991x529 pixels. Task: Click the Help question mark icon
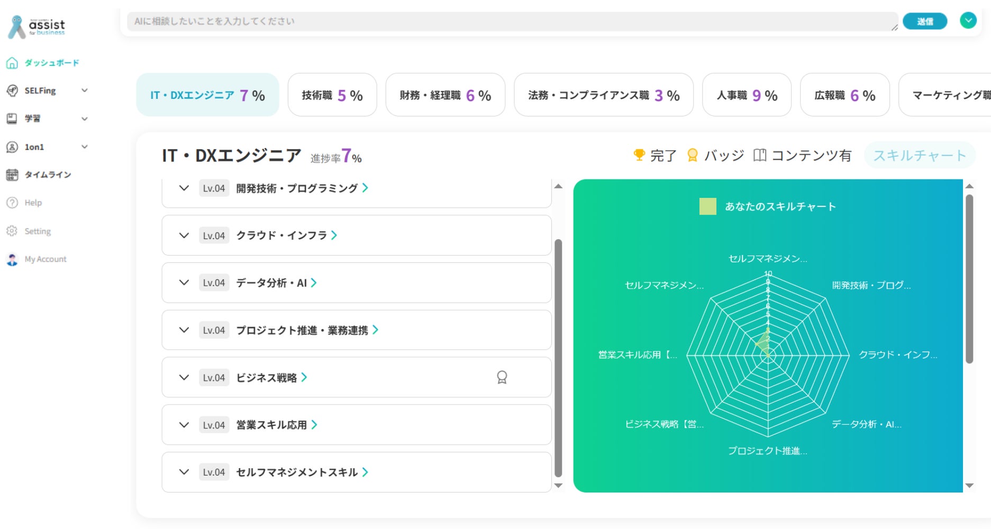12,203
